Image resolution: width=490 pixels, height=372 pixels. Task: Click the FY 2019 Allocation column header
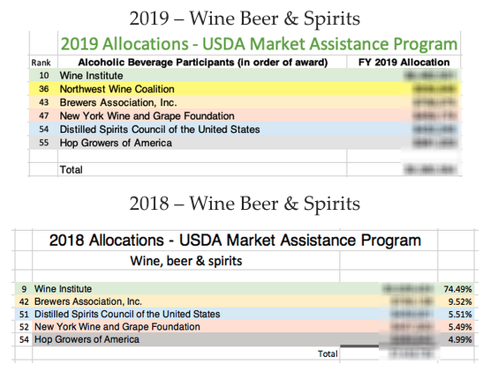pyautogui.click(x=403, y=62)
